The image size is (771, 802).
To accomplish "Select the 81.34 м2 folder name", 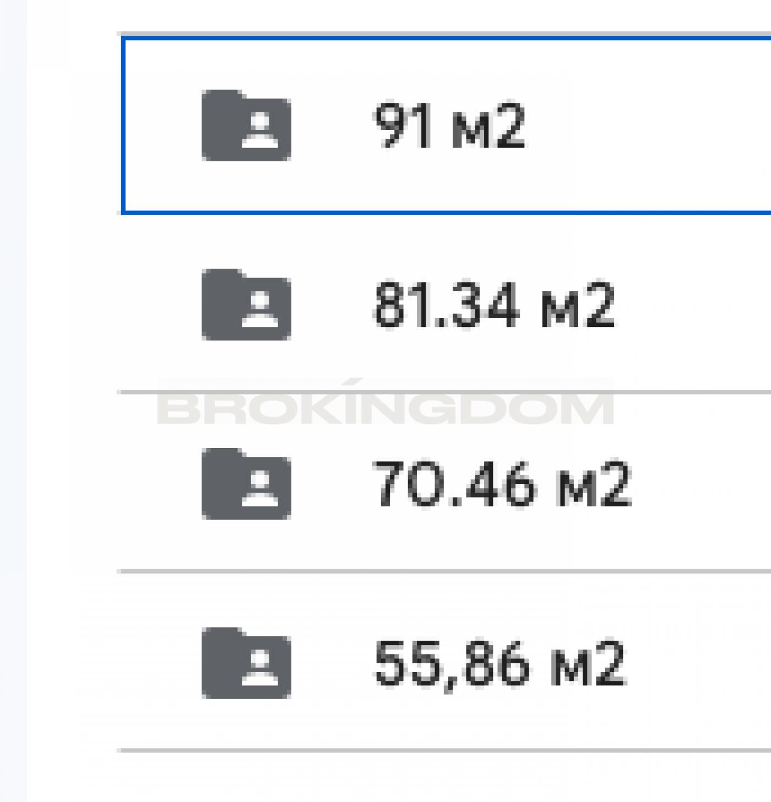I will [x=494, y=305].
